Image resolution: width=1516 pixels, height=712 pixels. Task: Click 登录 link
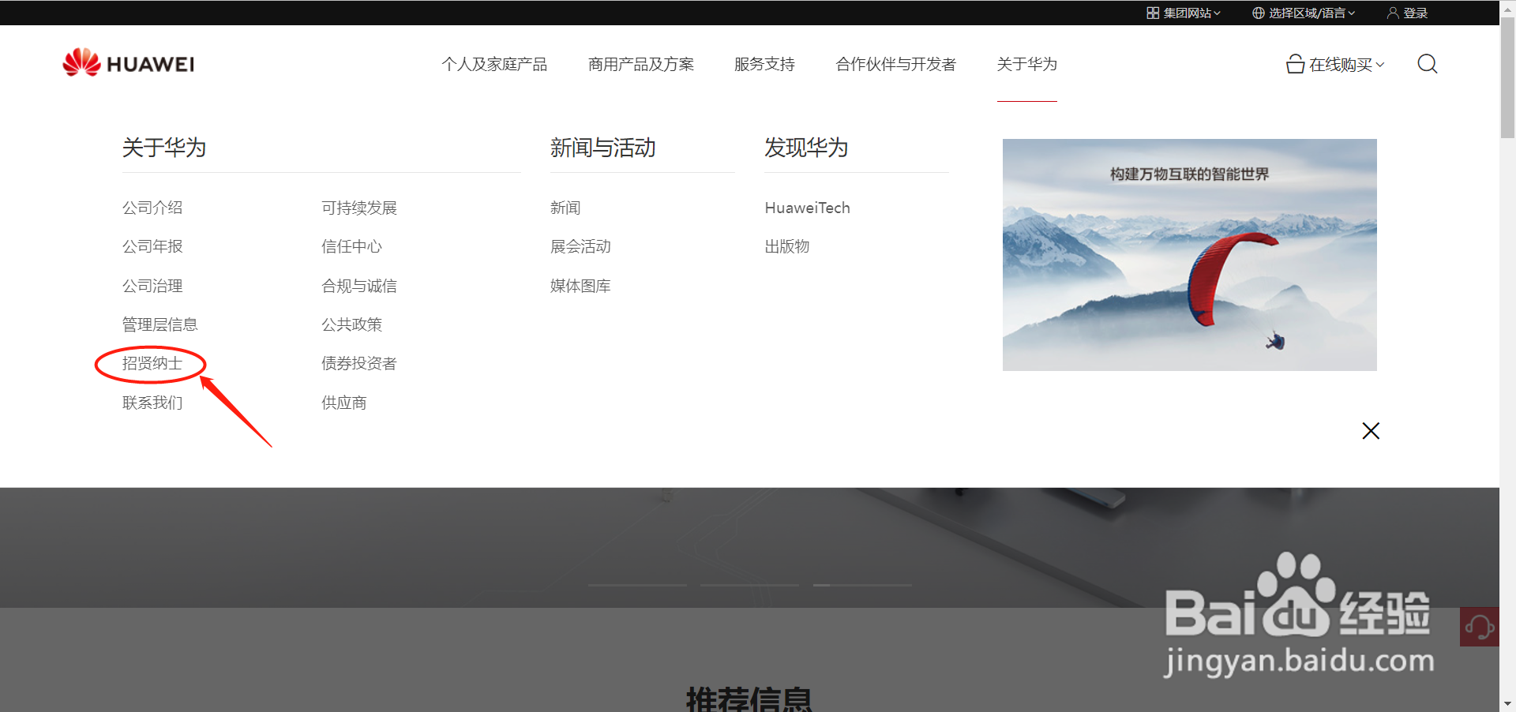[1415, 13]
